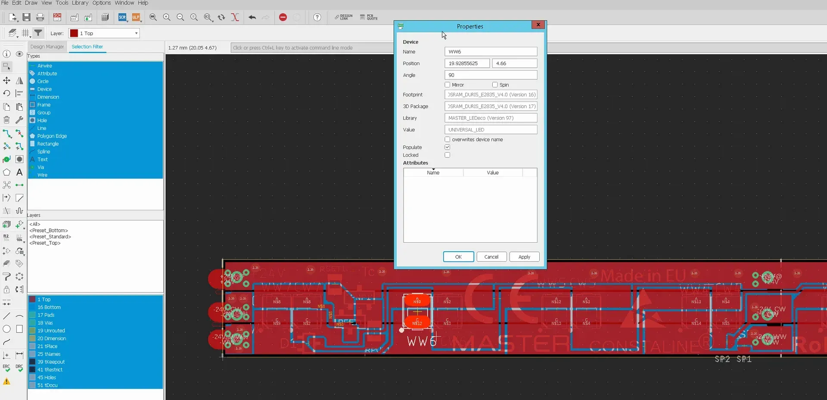Select the Mirror tool
Screen dimensions: 827x400
pyautogui.click(x=19, y=81)
